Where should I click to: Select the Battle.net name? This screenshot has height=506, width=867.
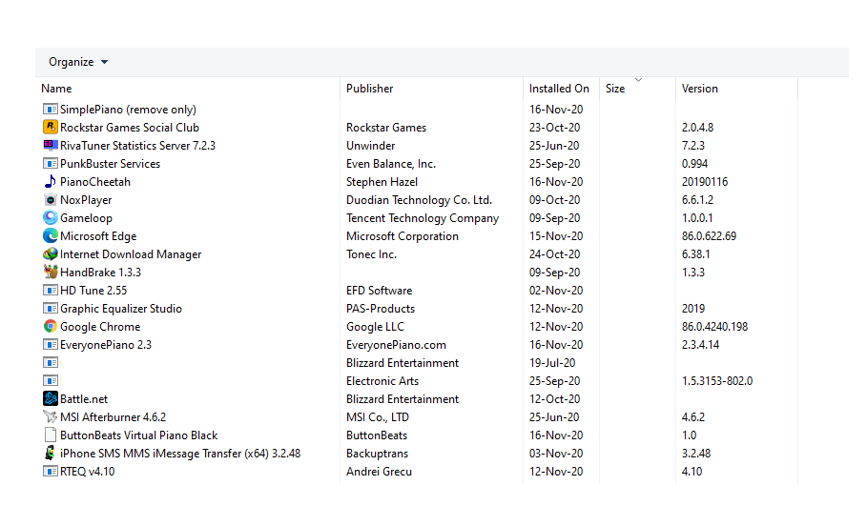[x=84, y=399]
